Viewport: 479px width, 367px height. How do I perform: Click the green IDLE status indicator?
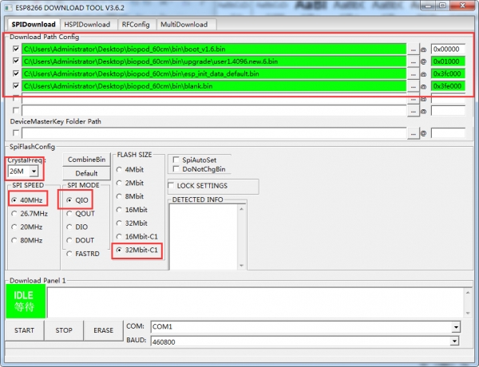26,301
